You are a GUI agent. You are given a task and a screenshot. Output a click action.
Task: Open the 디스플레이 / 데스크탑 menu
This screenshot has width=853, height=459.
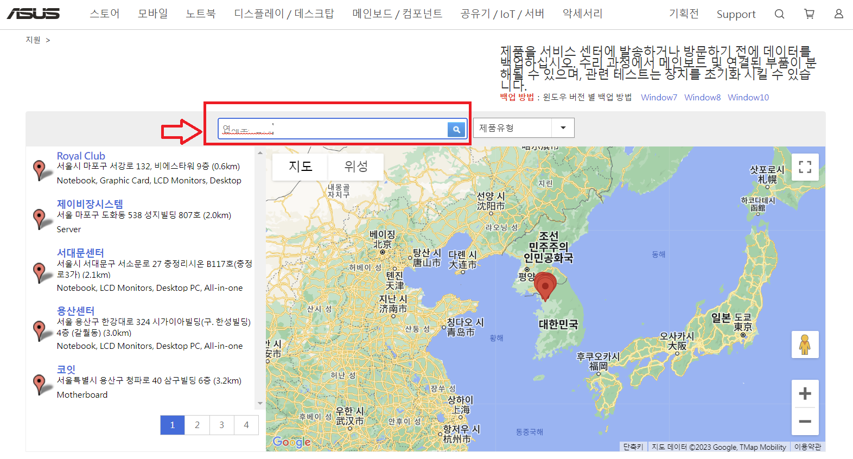(x=284, y=14)
